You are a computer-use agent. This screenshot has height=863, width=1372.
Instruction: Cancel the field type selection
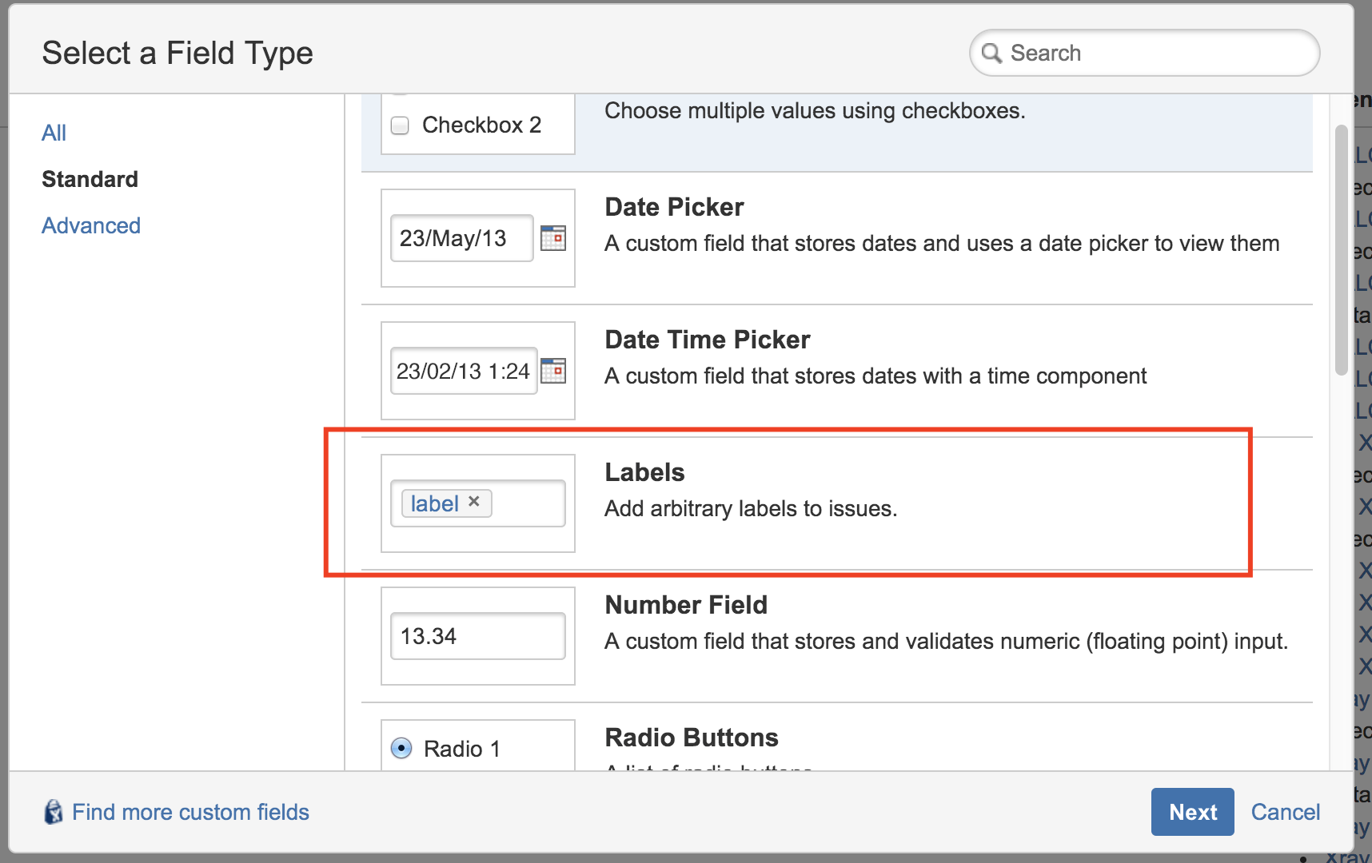pyautogui.click(x=1285, y=811)
